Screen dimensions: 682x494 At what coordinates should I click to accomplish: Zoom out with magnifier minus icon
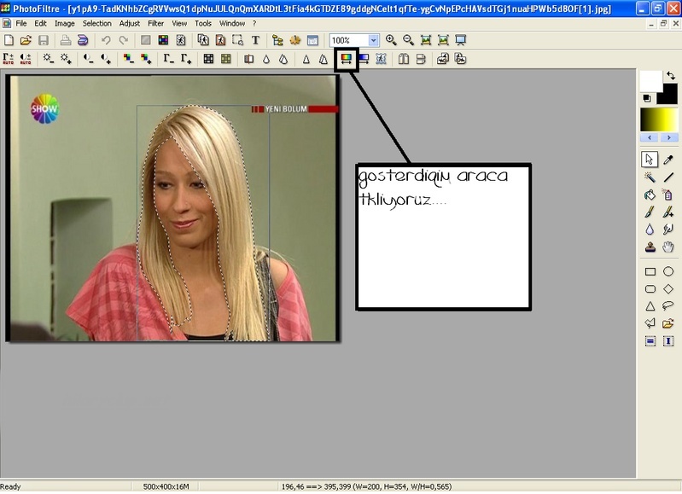tap(408, 40)
